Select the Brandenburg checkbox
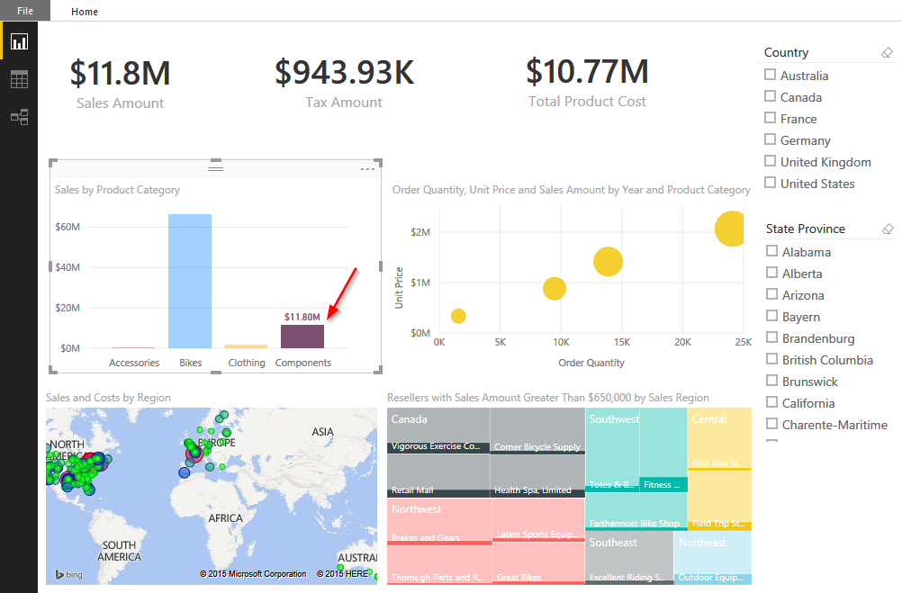The height and width of the screenshot is (593, 902). [771, 337]
